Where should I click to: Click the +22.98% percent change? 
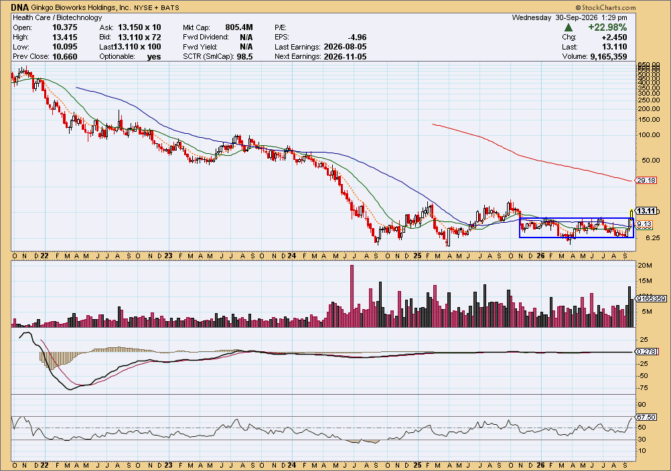click(x=607, y=27)
